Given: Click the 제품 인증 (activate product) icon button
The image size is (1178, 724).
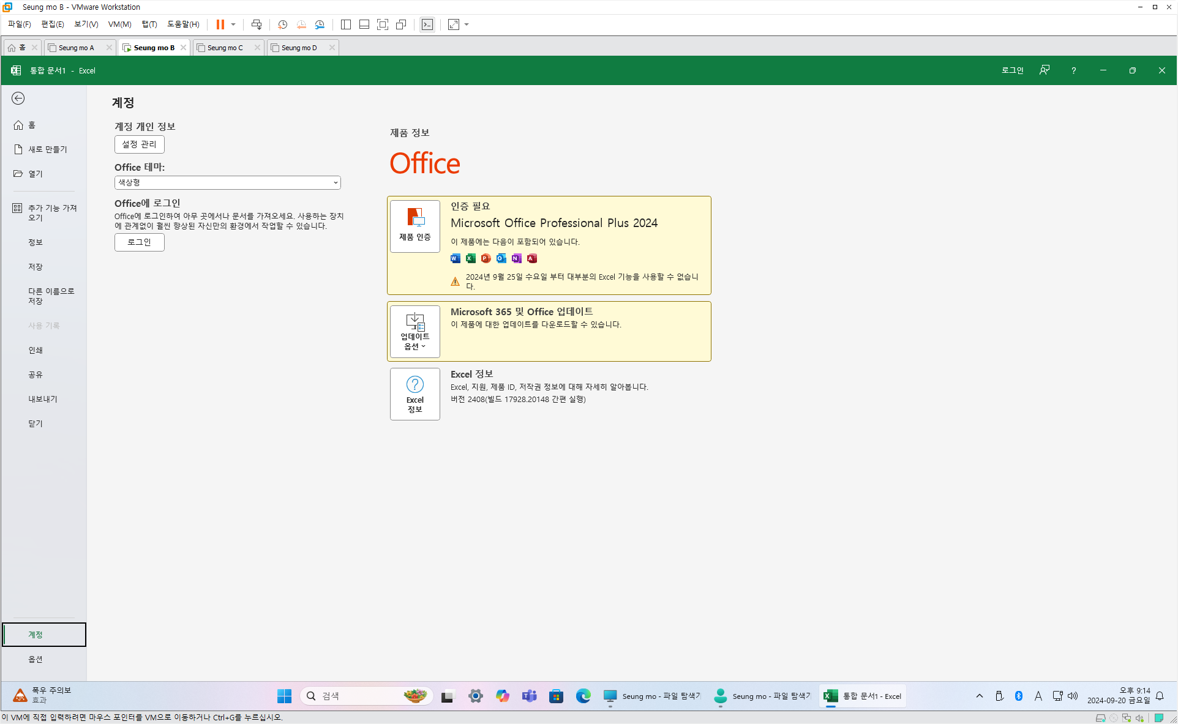Looking at the screenshot, I should tap(415, 226).
